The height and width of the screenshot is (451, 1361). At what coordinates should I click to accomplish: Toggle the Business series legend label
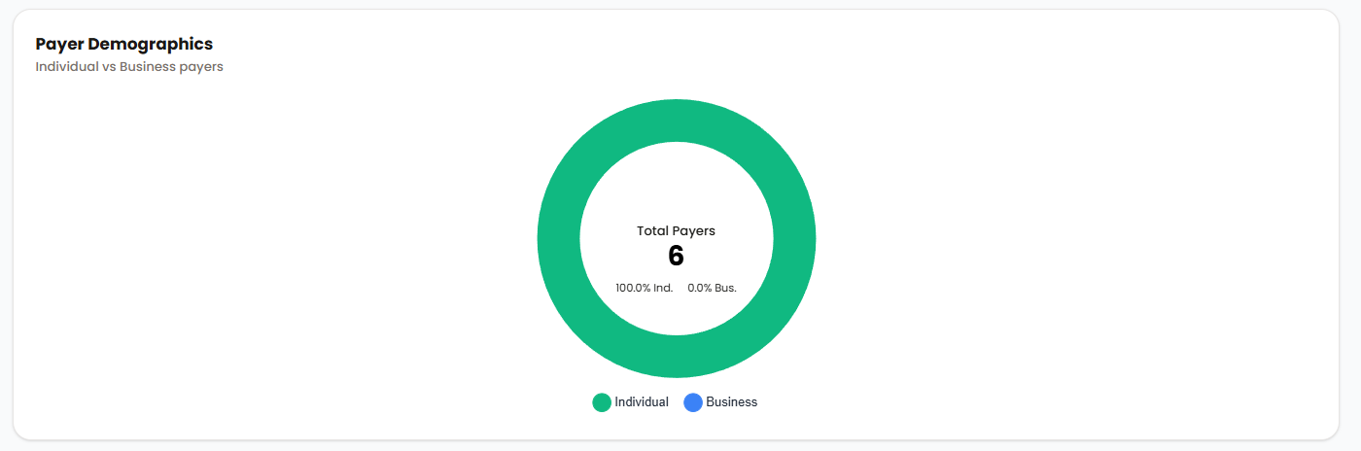(731, 402)
